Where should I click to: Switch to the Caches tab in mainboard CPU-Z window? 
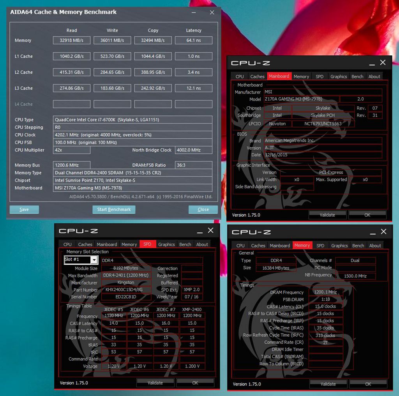(257, 76)
